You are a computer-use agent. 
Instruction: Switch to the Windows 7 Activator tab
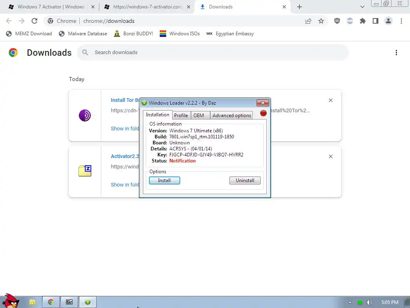click(x=51, y=7)
